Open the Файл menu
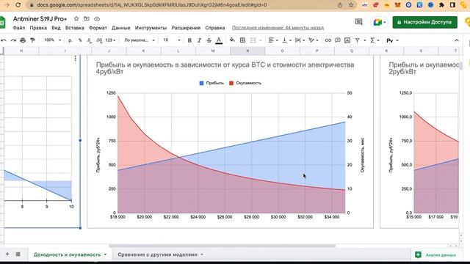Image resolution: width=470 pixels, height=264 pixels. pos(19,28)
